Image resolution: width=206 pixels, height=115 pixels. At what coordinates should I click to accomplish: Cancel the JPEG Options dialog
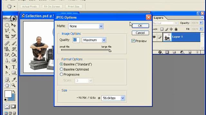point(140,33)
